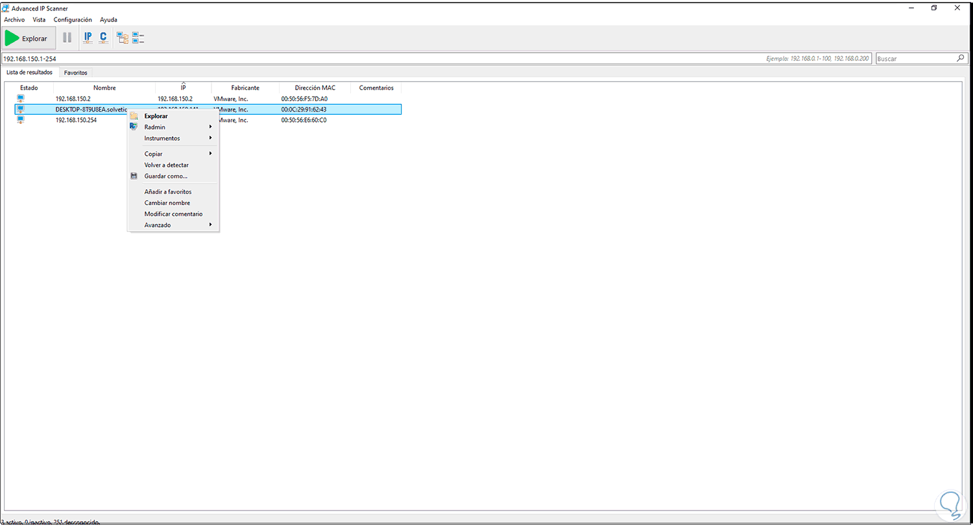Click VMware, Inc. in the 192.168.150.2 row
Image resolution: width=973 pixels, height=526 pixels.
[231, 99]
